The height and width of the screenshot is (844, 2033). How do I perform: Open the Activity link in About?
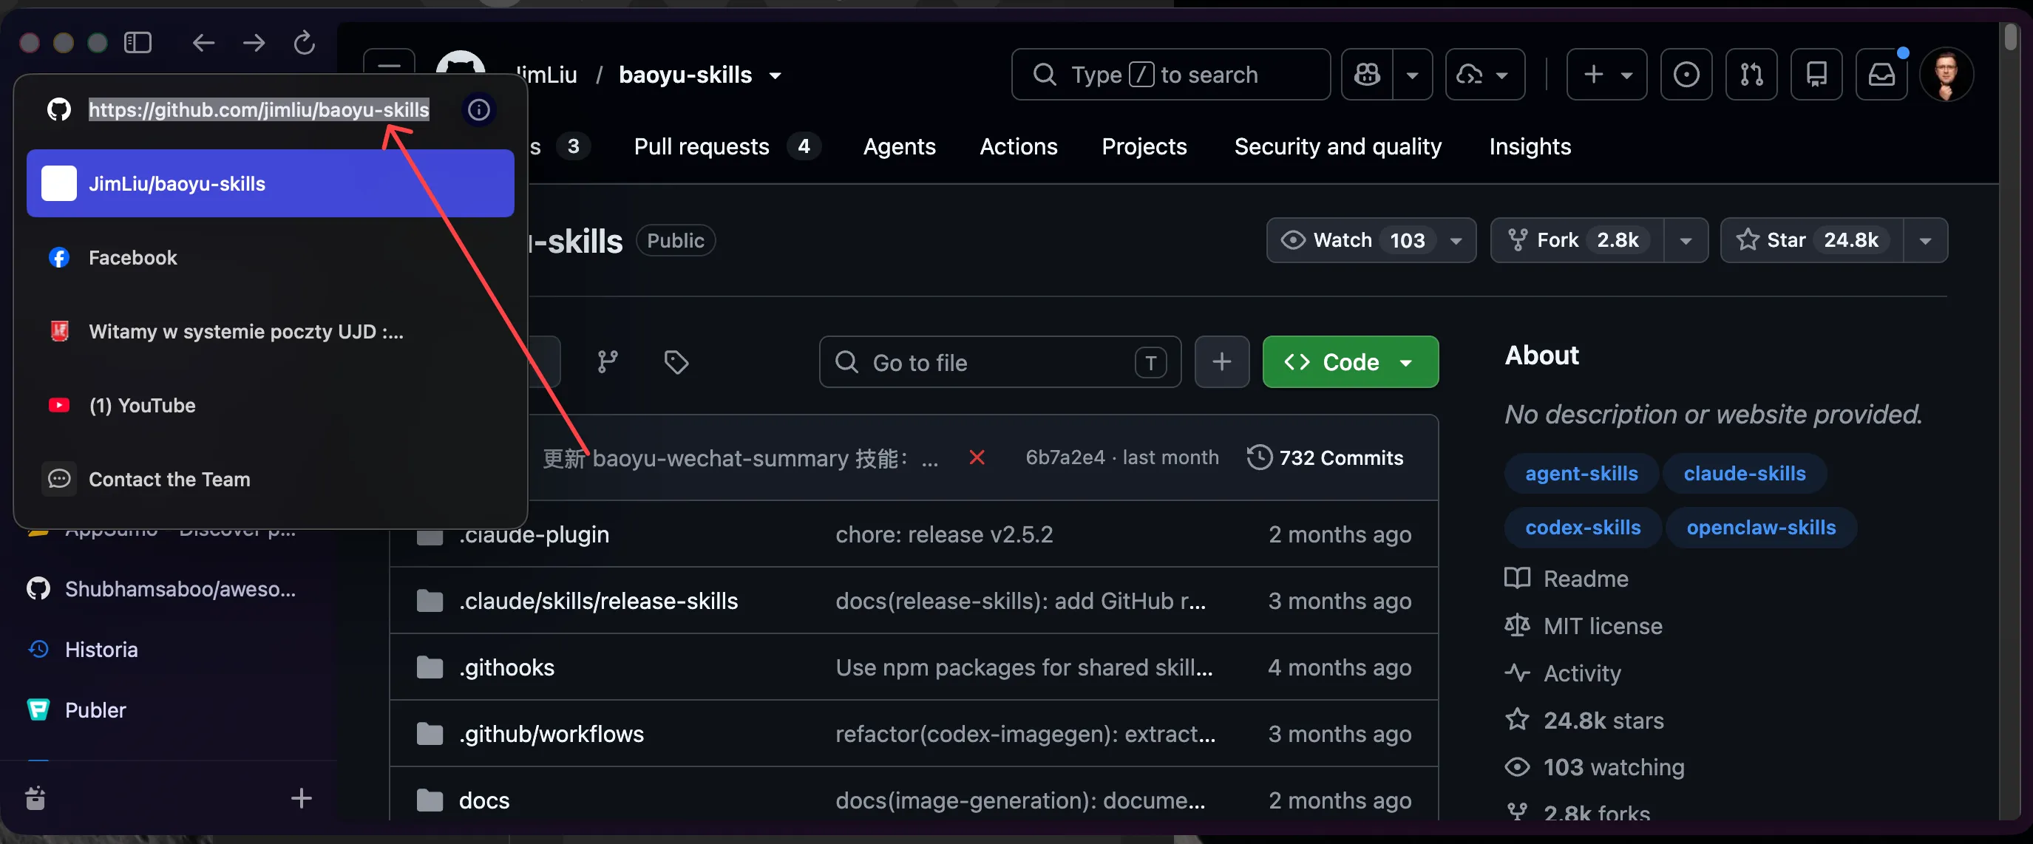point(1563,673)
